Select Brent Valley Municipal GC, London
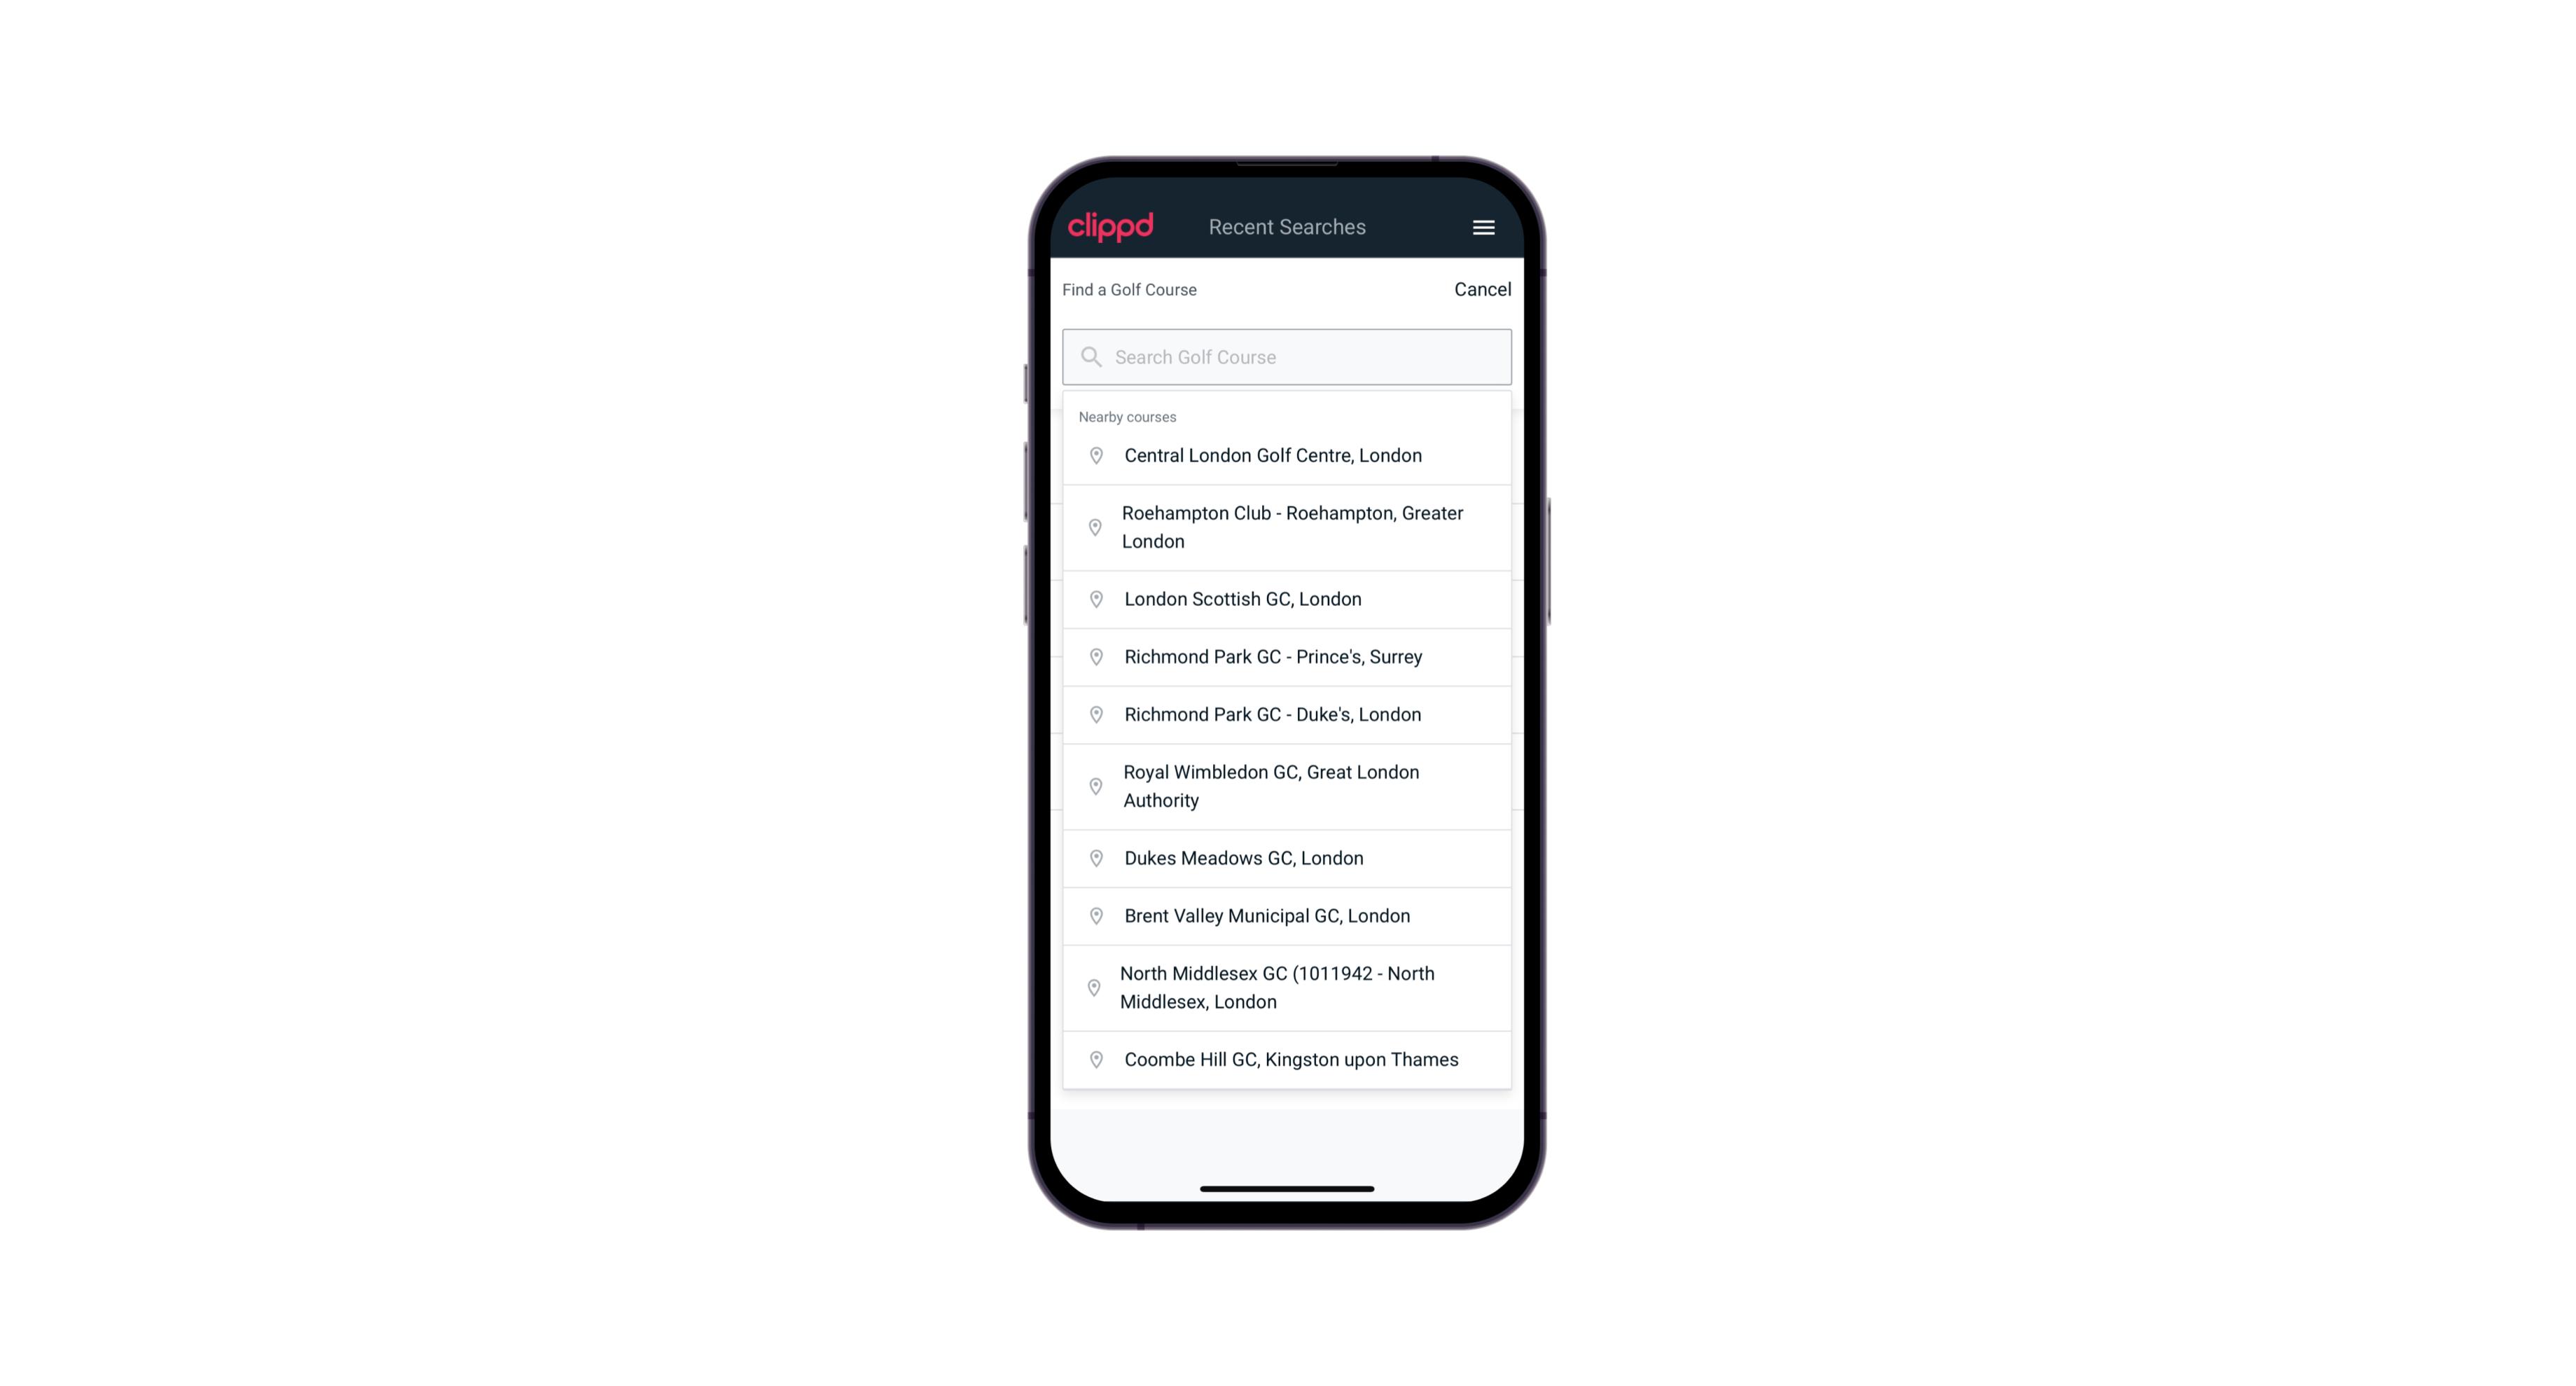The height and width of the screenshot is (1386, 2576). pyautogui.click(x=1288, y=915)
